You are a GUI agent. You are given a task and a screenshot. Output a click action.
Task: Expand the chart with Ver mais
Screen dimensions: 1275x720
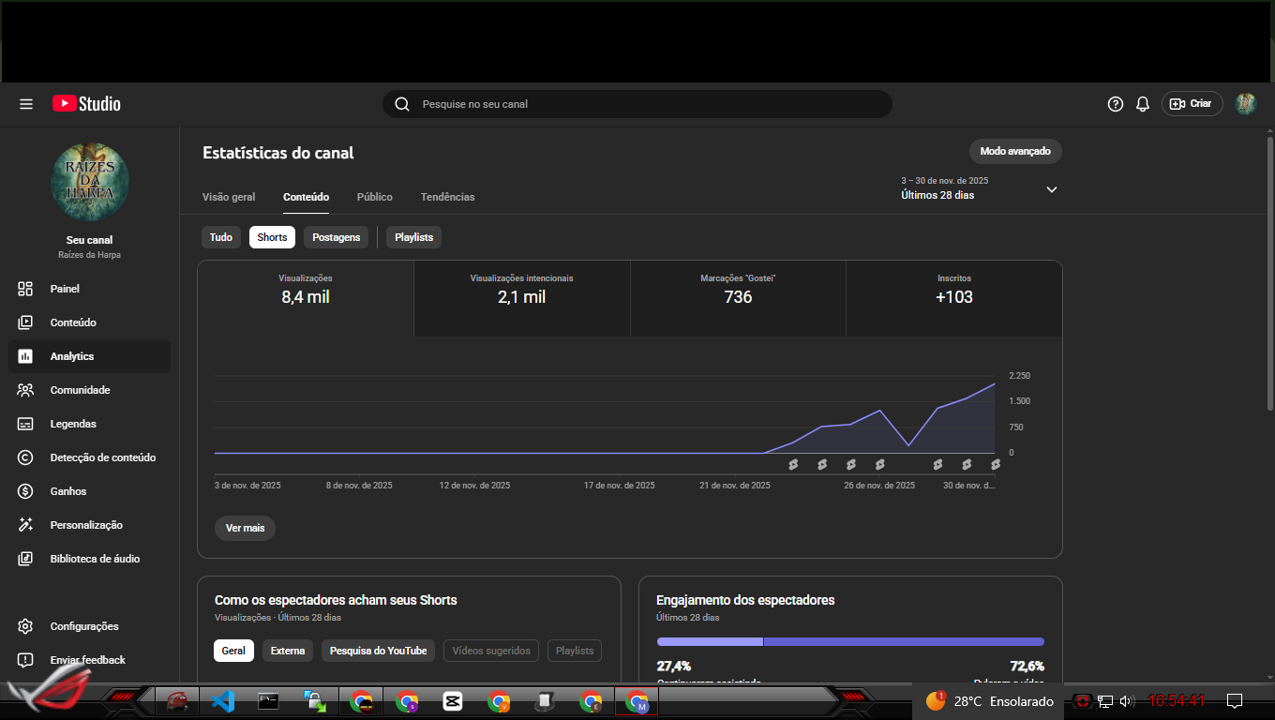point(245,528)
